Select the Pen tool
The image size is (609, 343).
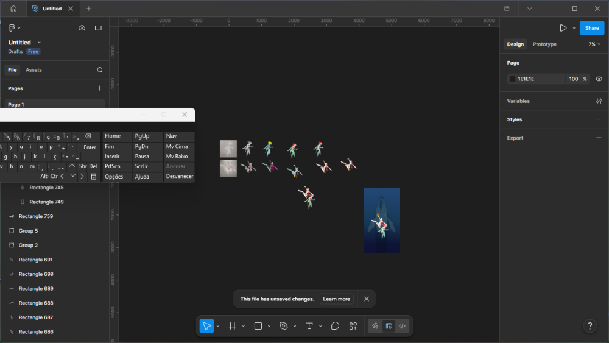pos(284,326)
